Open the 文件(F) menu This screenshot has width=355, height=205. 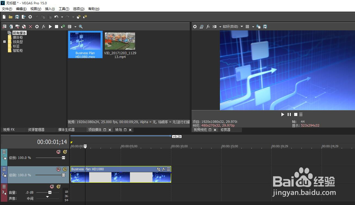[x=7, y=9]
